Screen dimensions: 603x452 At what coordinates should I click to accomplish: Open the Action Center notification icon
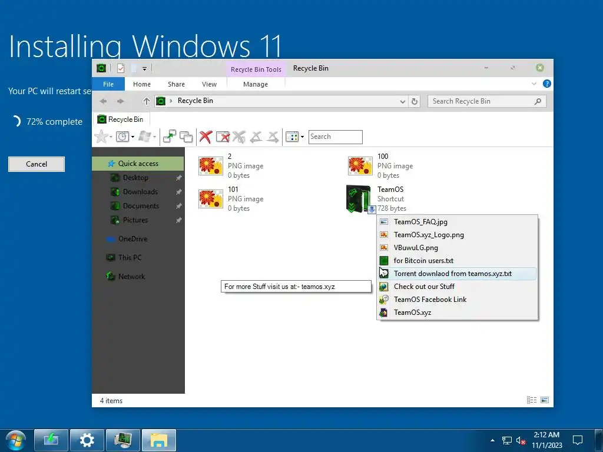(x=577, y=440)
